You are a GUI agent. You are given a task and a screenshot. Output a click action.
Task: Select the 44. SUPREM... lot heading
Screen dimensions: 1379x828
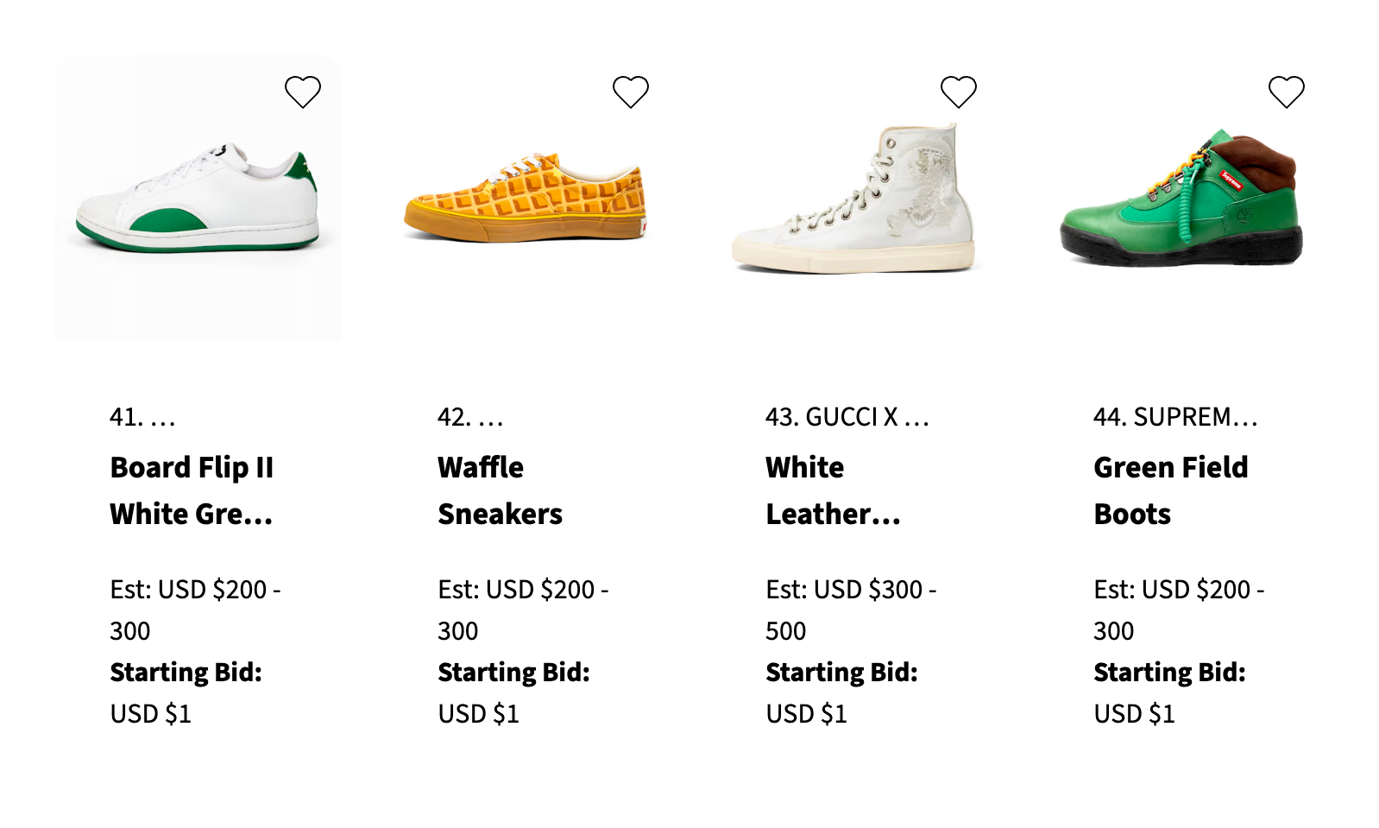pyautogui.click(x=1174, y=418)
